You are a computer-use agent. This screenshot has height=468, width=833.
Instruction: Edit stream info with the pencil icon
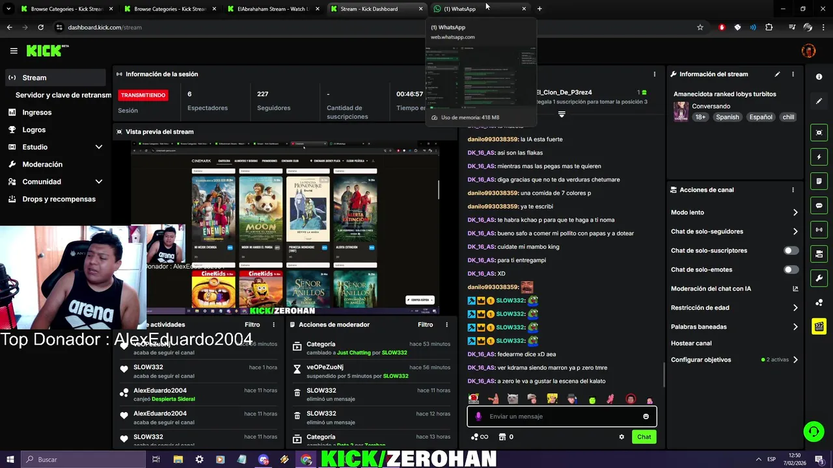click(777, 74)
